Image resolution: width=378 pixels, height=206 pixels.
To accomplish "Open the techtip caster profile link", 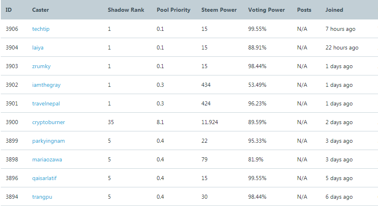I will pos(41,29).
